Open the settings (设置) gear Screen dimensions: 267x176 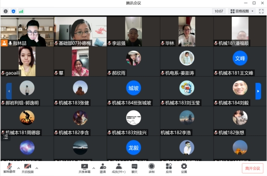click(184, 168)
